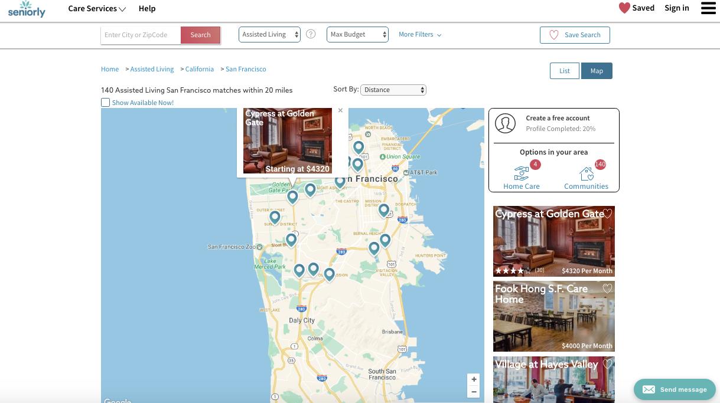Click the city or zip code field

(141, 35)
